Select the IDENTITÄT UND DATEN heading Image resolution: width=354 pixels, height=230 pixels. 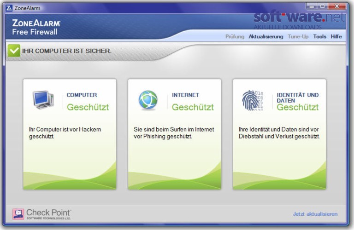click(x=298, y=98)
